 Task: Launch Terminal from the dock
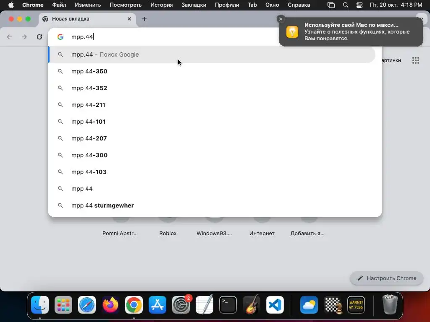click(228, 305)
